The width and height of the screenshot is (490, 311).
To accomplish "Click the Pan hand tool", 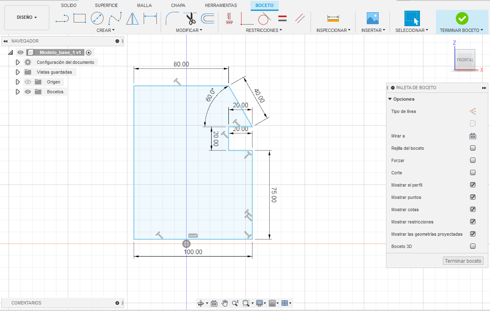I will [225, 303].
